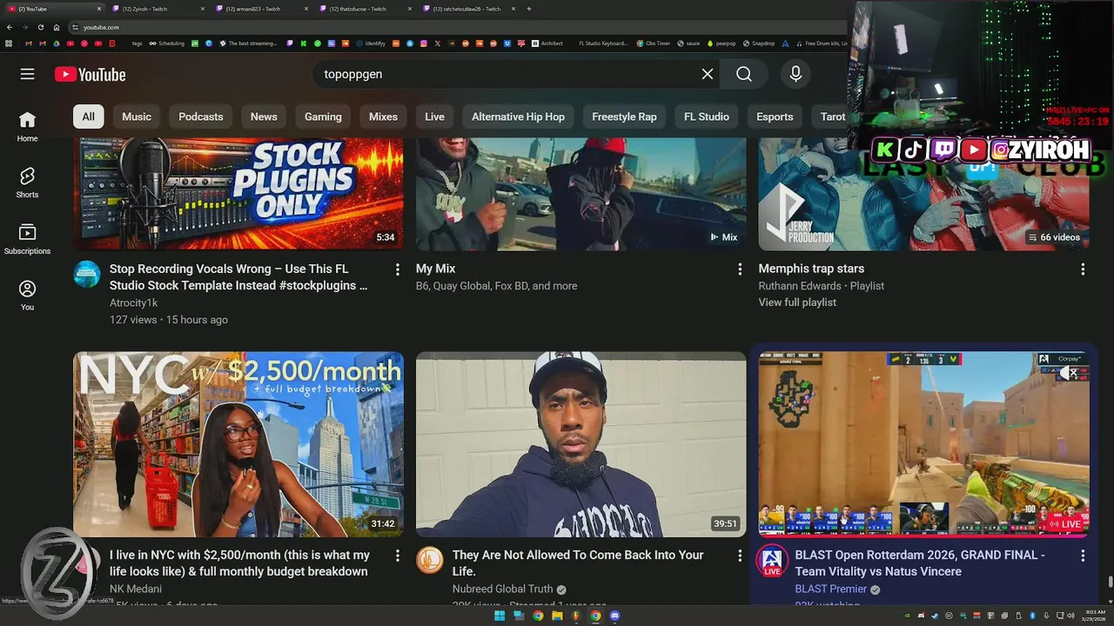The image size is (1114, 626).
Task: Open the My Mix title link
Action: tap(435, 269)
